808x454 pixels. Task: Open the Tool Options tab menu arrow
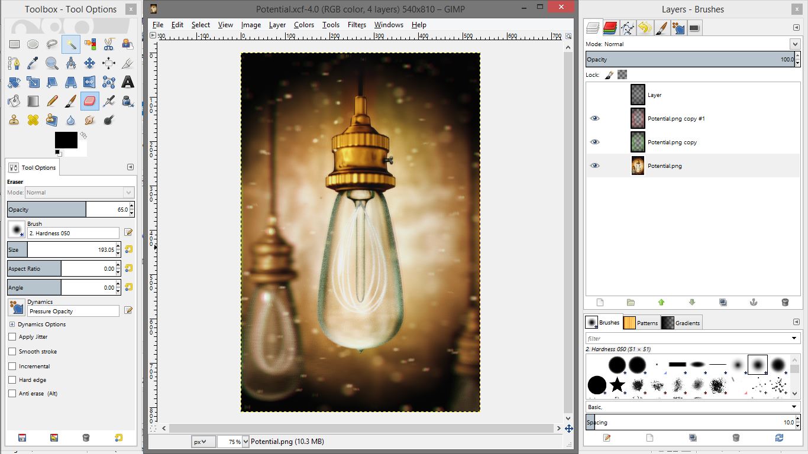[130, 167]
